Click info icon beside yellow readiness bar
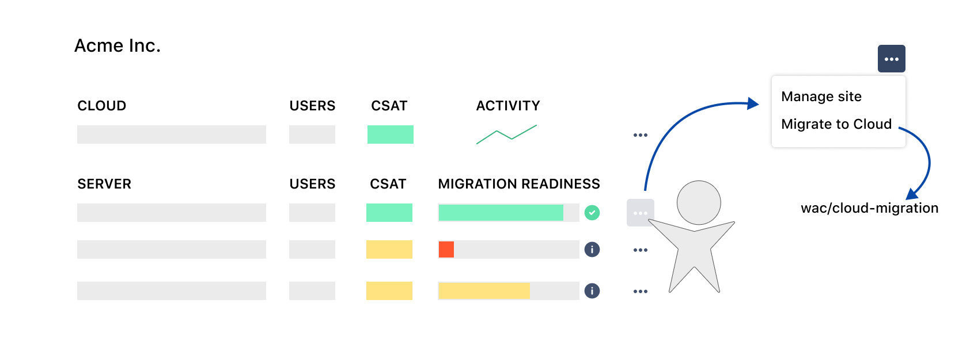Image resolution: width=970 pixels, height=342 pixels. 592,291
